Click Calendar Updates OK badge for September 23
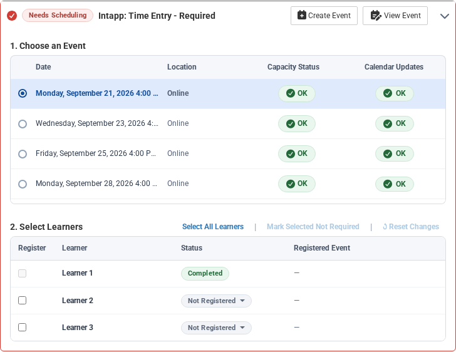 coord(395,123)
